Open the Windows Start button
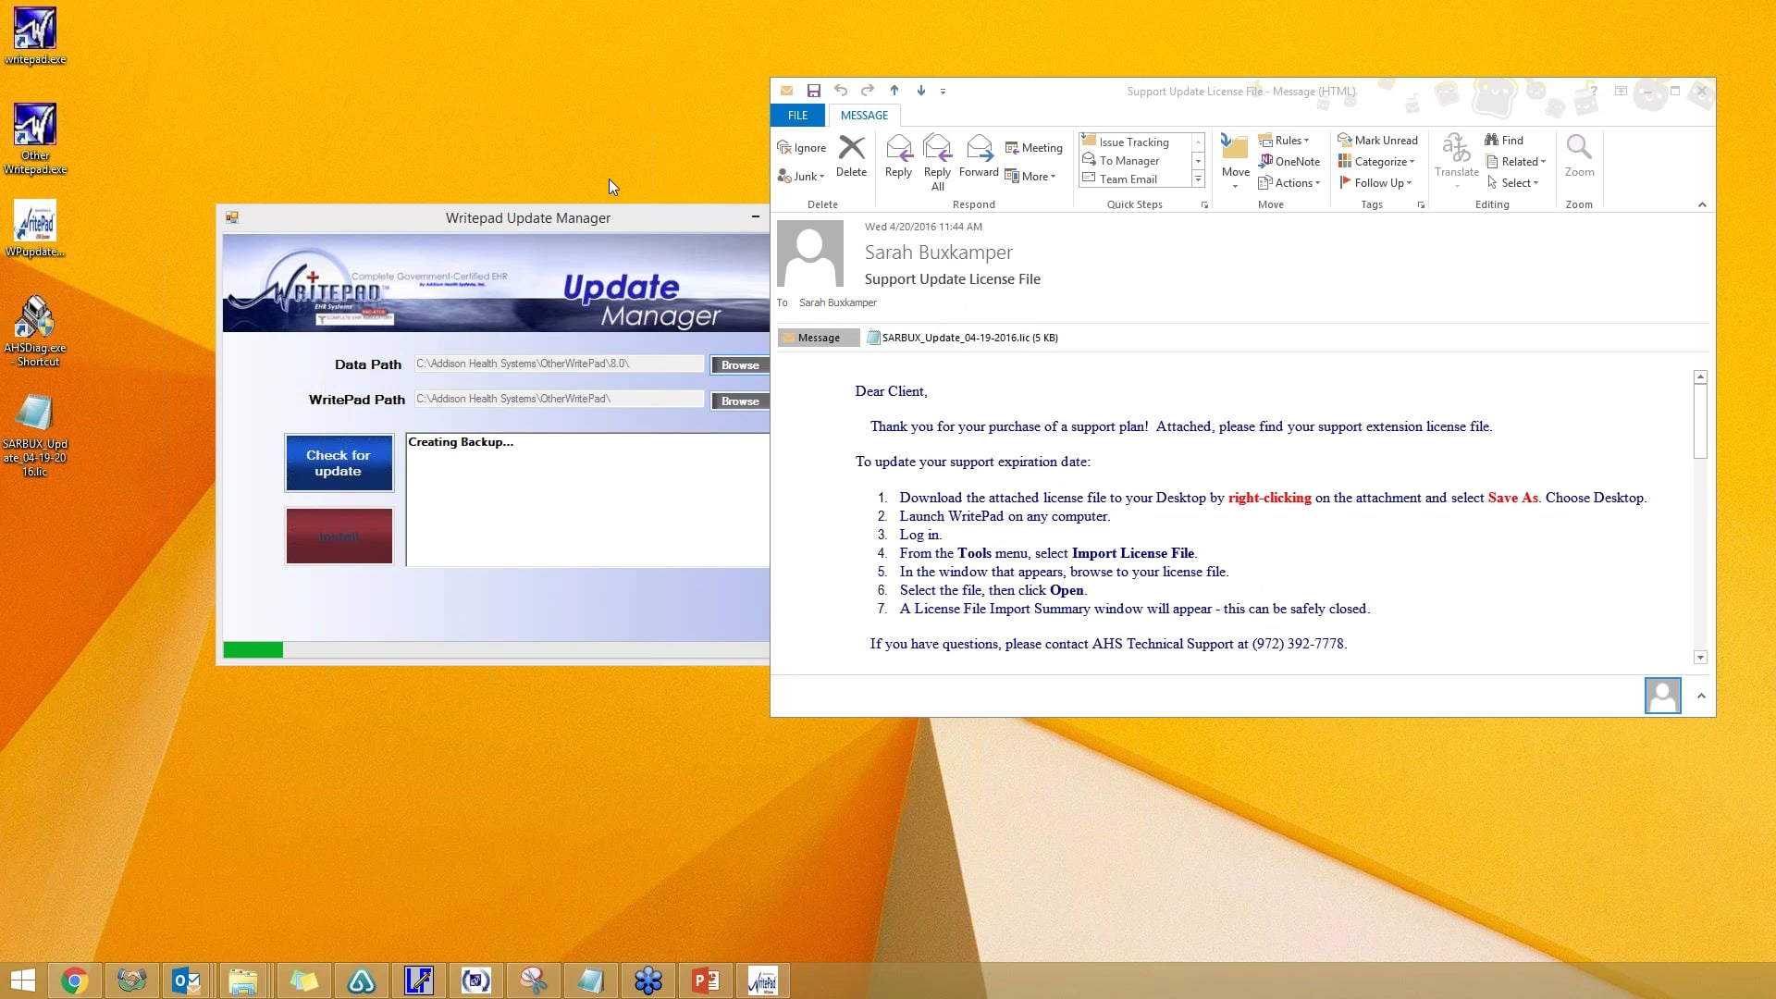 click(23, 980)
